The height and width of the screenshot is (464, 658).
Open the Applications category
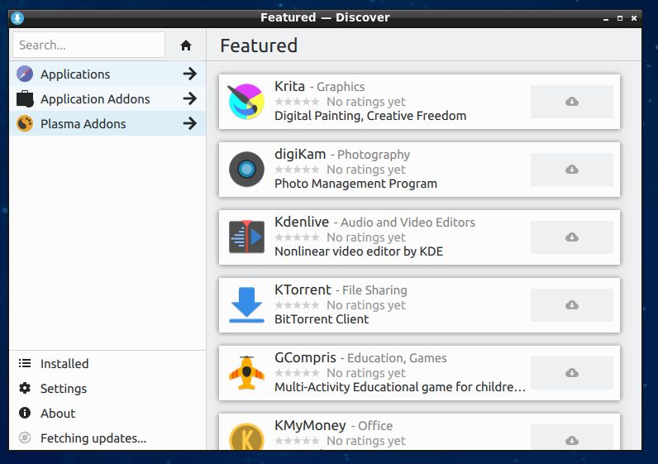point(107,74)
